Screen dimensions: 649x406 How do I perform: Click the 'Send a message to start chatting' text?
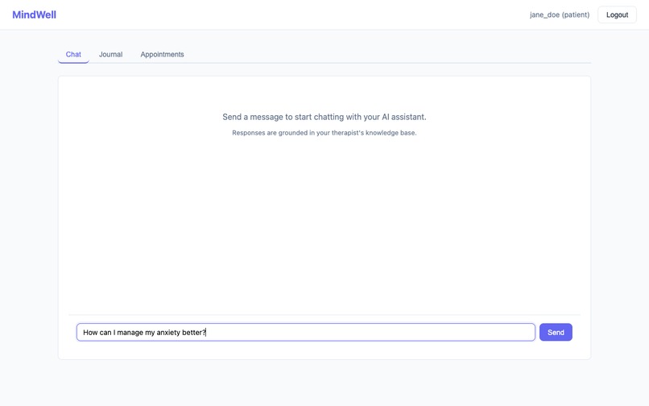pyautogui.click(x=324, y=117)
